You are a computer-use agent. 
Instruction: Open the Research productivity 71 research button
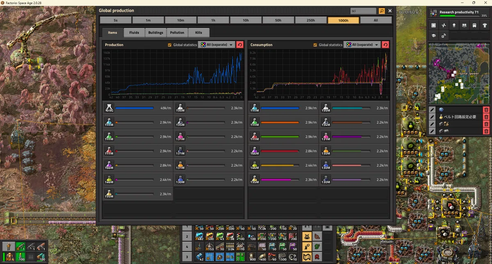pos(459,13)
